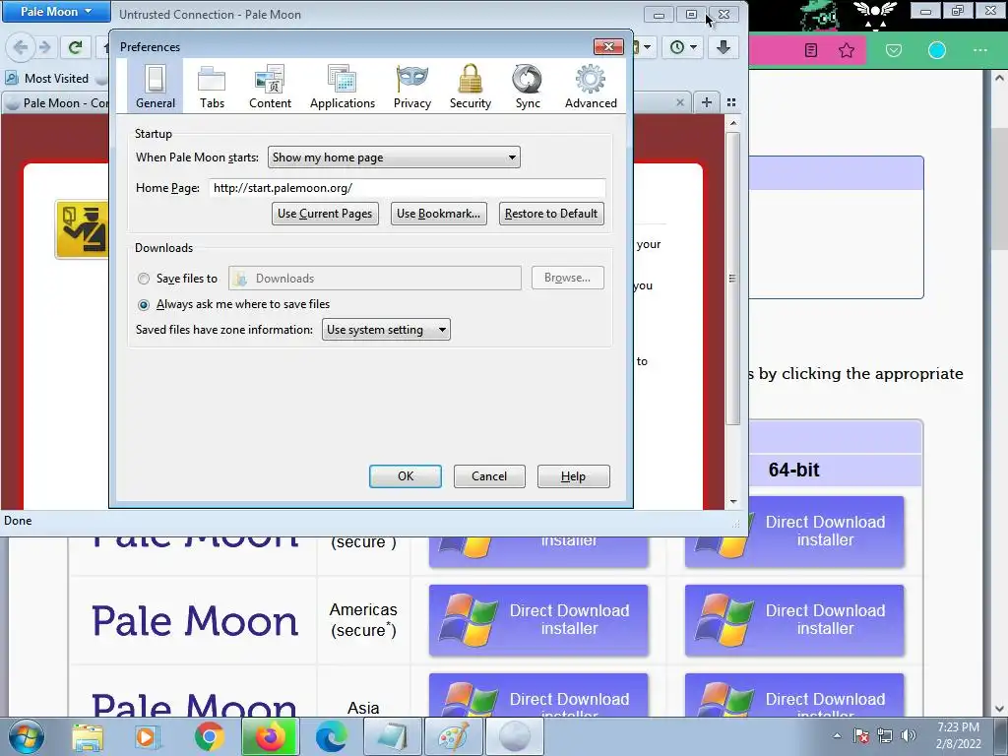Click the Forward arrow navigation button
This screenshot has height=756, width=1008.
(x=44, y=47)
